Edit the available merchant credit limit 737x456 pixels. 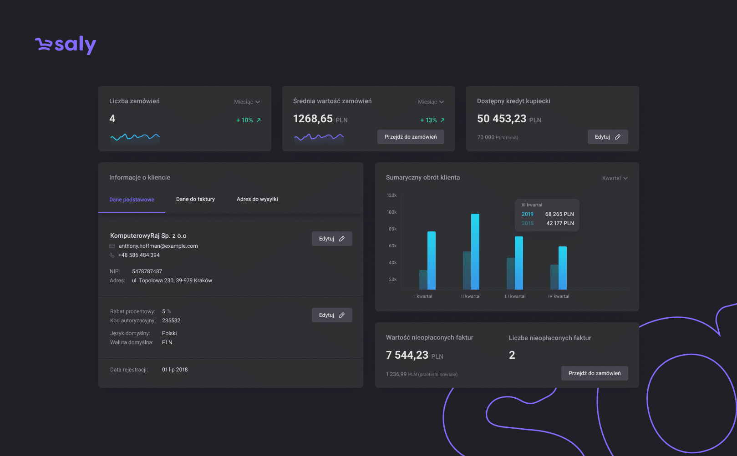click(608, 137)
